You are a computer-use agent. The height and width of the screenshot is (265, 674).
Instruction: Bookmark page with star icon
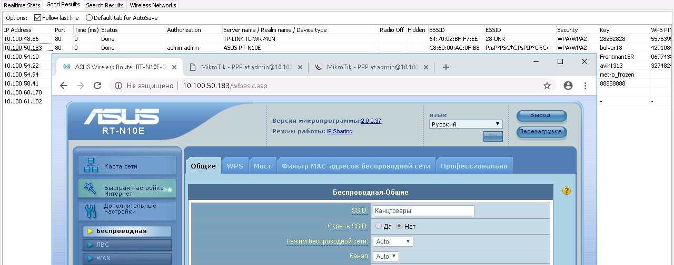547,85
